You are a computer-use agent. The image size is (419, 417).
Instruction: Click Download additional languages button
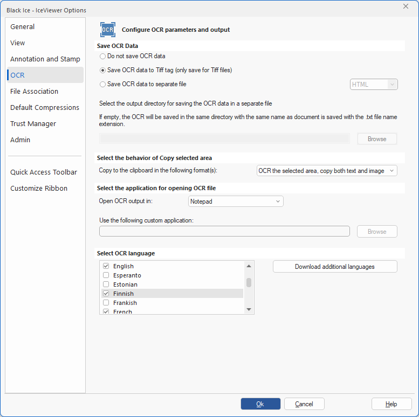[335, 267]
